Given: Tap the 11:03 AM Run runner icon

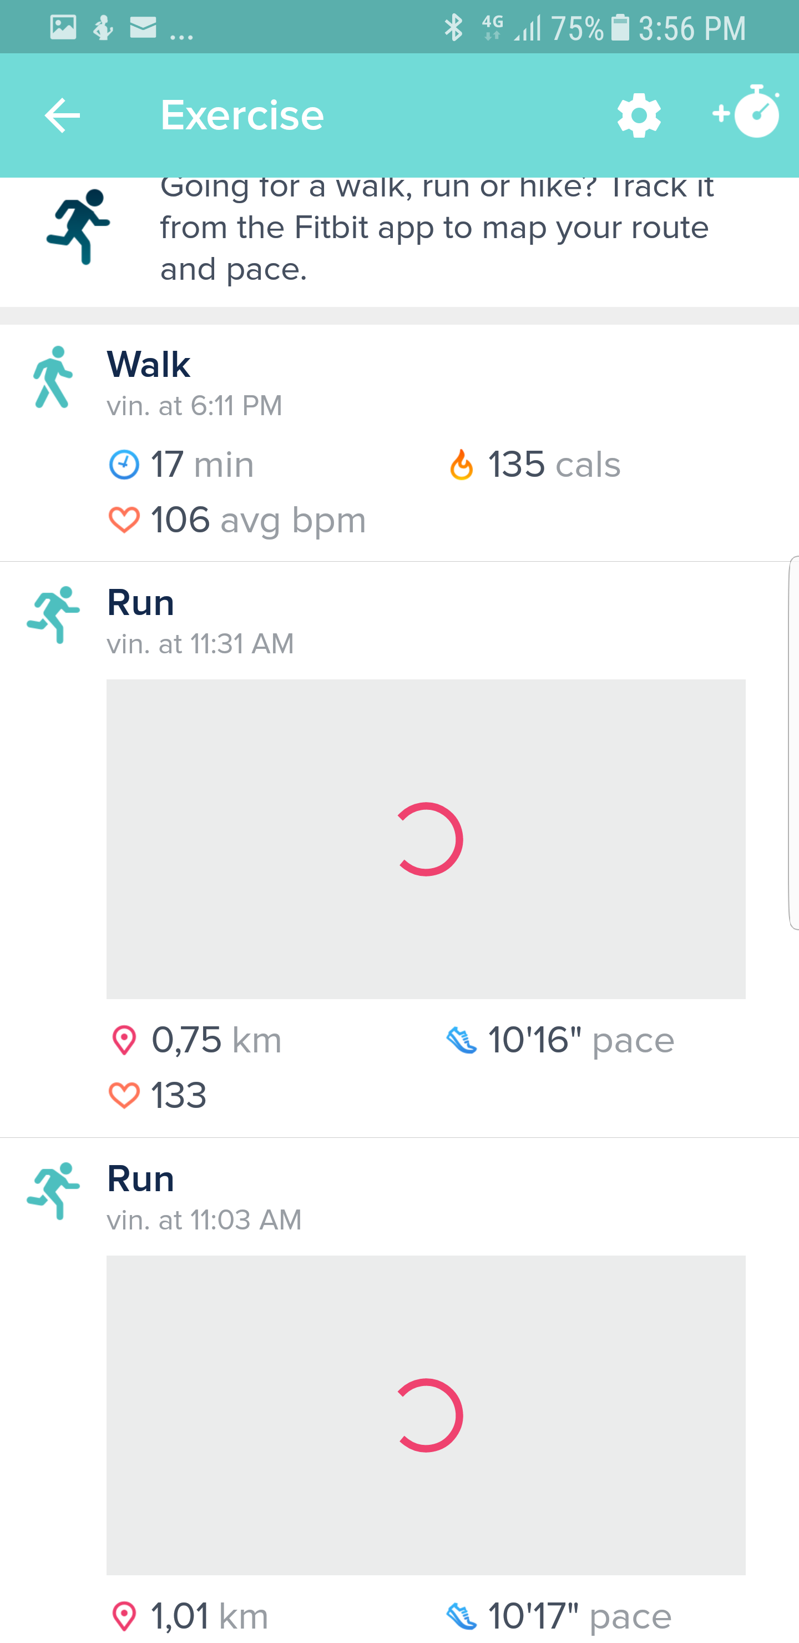Looking at the screenshot, I should pos(54,1191).
